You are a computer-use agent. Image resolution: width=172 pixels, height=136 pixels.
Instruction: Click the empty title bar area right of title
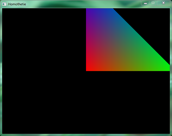pyautogui.click(x=84, y=4)
